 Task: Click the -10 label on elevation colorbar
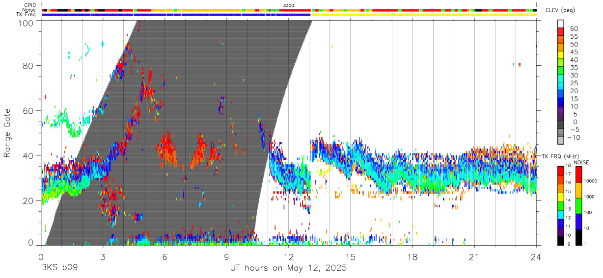point(573,137)
